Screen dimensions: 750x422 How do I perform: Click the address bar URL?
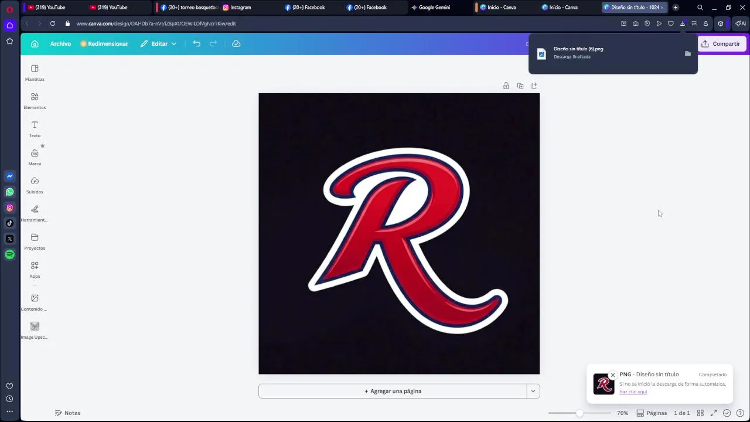[156, 24]
